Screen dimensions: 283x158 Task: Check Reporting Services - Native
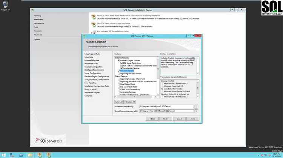pos(119,74)
